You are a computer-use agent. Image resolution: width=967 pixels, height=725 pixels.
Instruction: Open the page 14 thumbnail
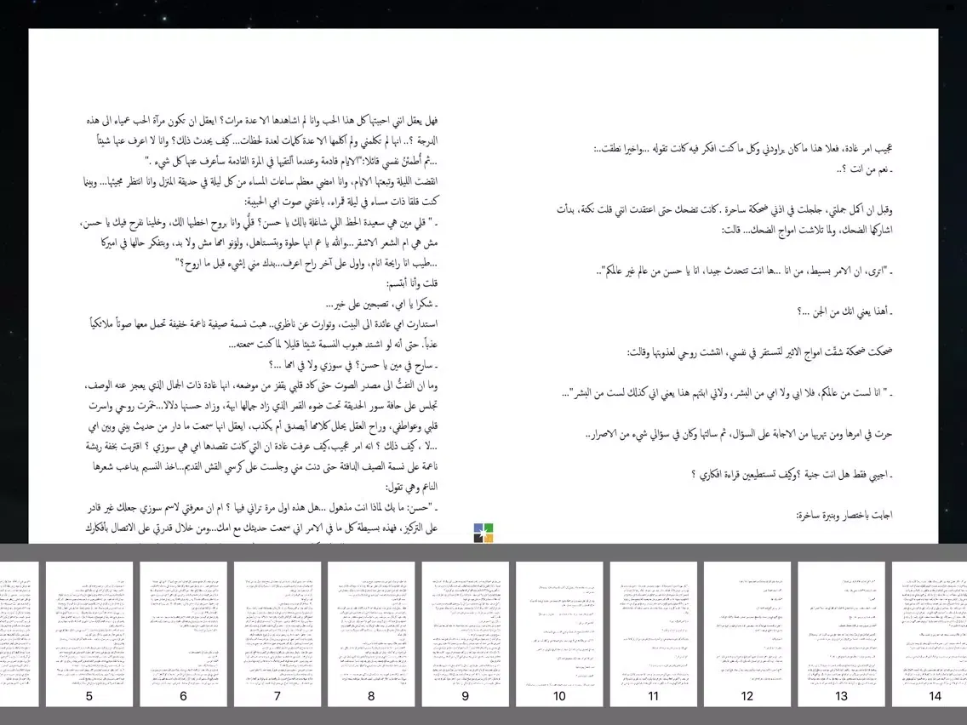point(930,634)
